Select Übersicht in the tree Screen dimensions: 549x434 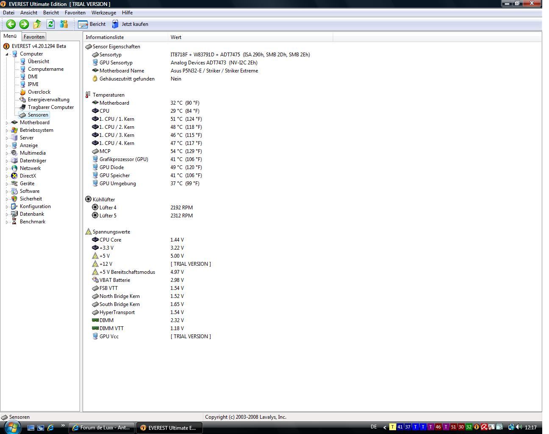point(38,61)
